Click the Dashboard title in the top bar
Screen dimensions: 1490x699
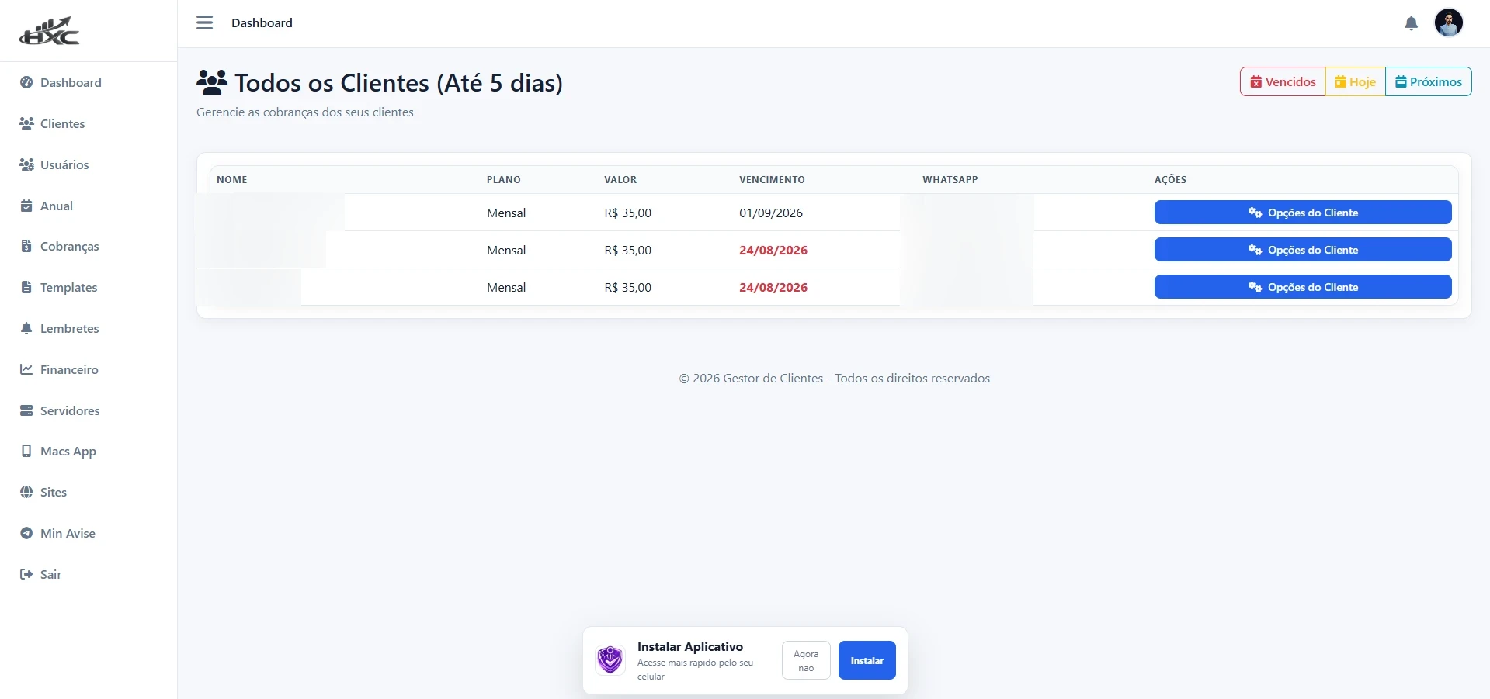click(262, 22)
